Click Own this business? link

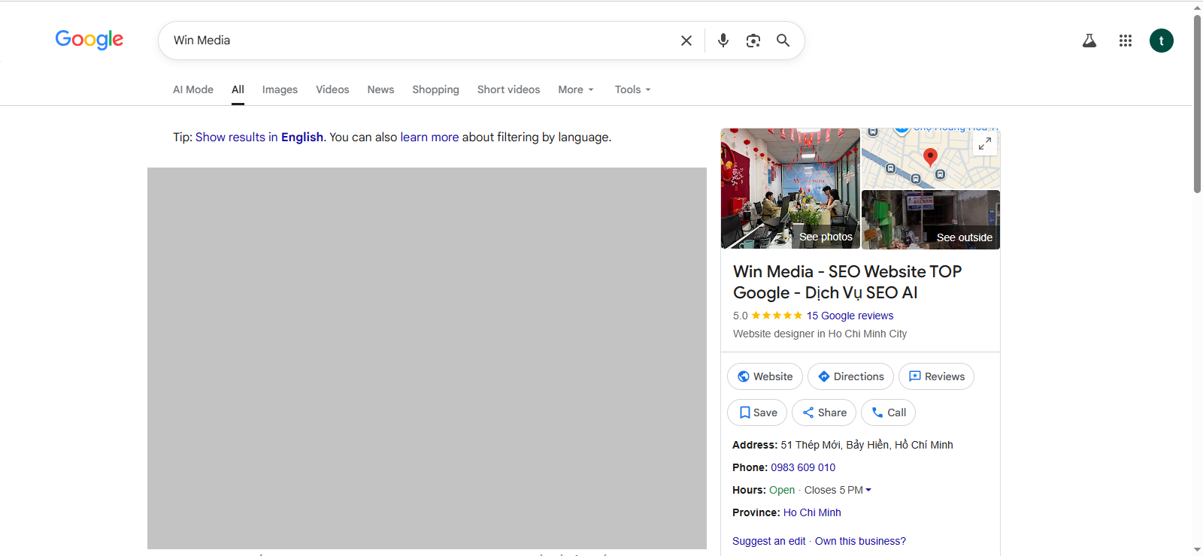860,541
